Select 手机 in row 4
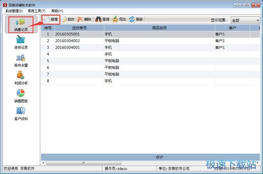 coord(108,54)
